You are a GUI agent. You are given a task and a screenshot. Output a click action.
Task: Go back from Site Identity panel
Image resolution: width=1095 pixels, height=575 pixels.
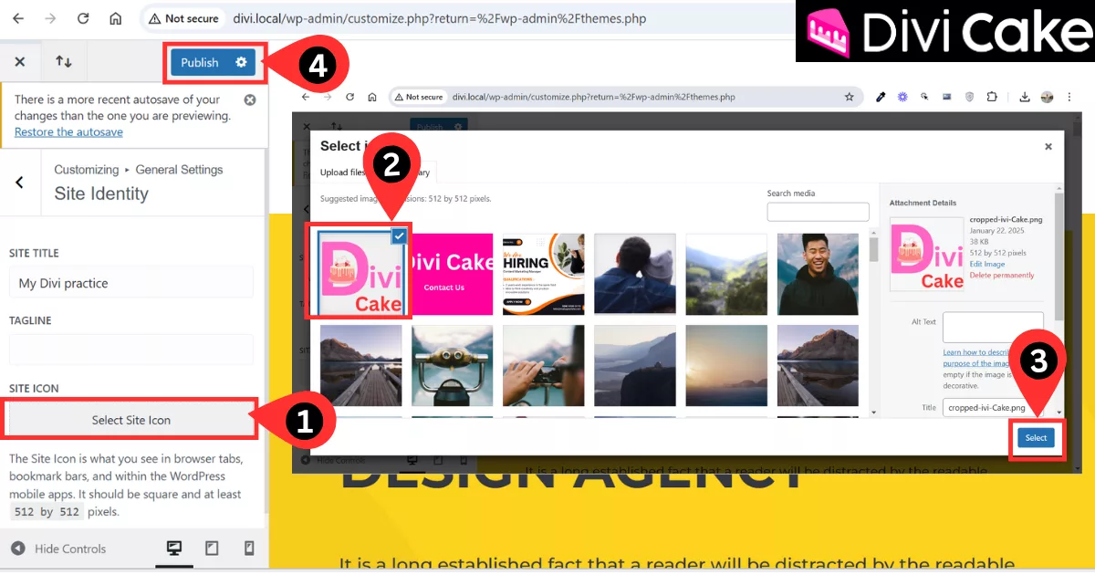[x=19, y=182]
